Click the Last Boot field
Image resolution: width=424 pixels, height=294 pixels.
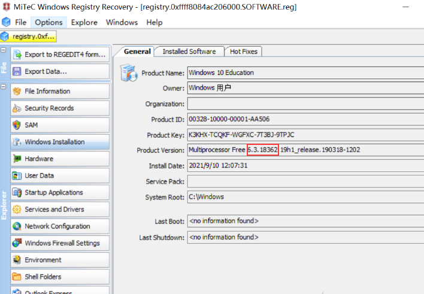pyautogui.click(x=305, y=221)
